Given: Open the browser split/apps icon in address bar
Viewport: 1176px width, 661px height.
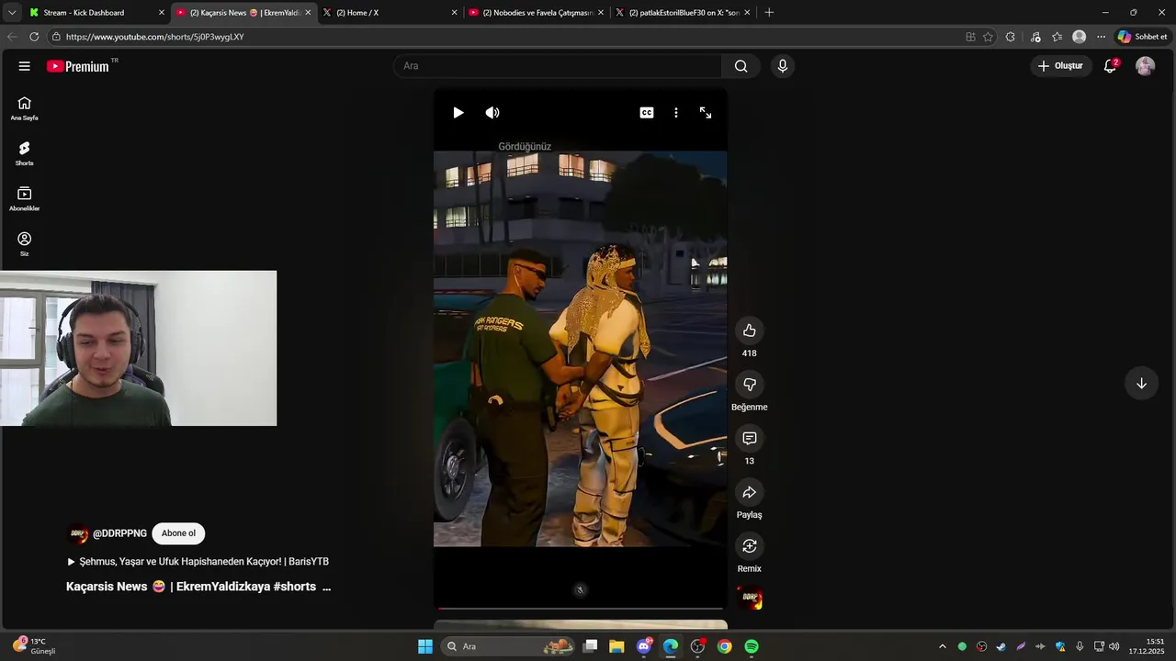Looking at the screenshot, I should [970, 37].
